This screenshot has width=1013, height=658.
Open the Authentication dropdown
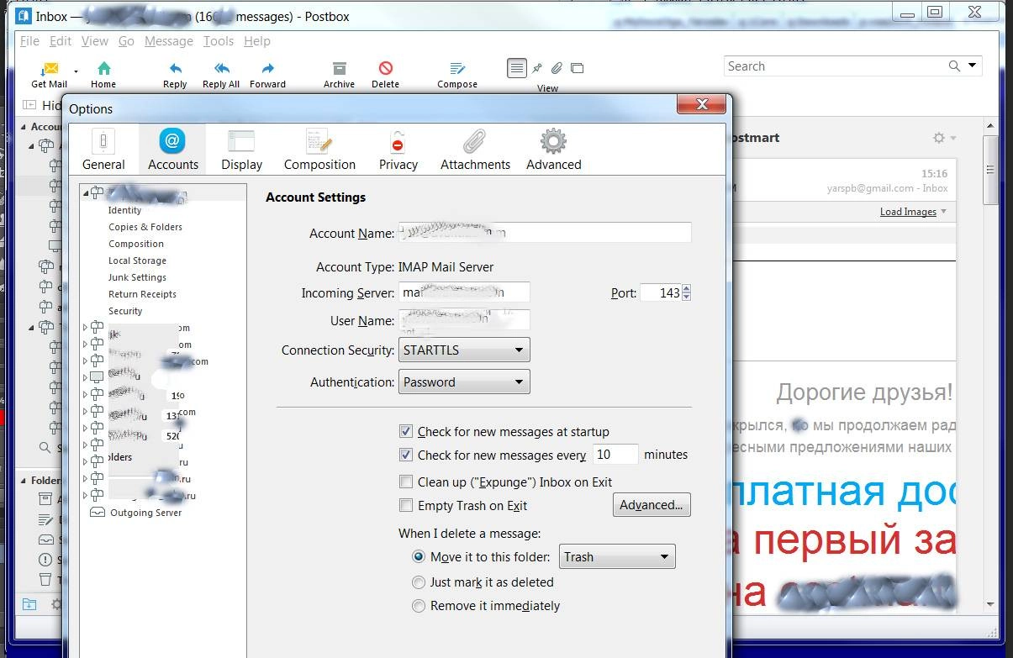coord(463,382)
